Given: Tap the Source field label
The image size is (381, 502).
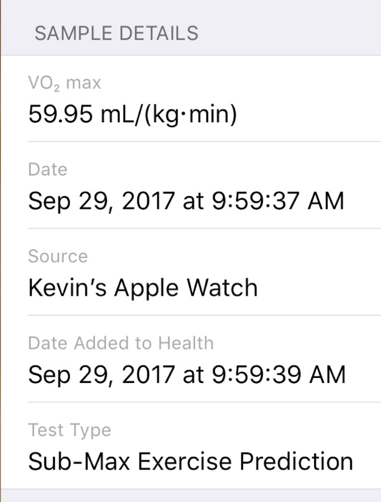Looking at the screenshot, I should [58, 257].
